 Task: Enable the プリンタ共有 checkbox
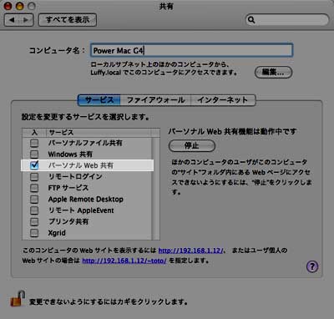34,222
